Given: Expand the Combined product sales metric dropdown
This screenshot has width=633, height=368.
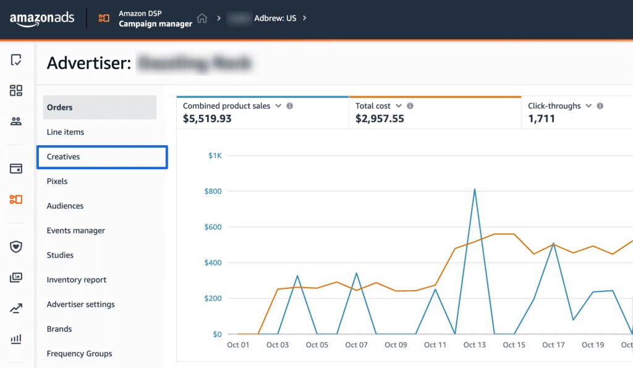Looking at the screenshot, I should click(x=278, y=106).
